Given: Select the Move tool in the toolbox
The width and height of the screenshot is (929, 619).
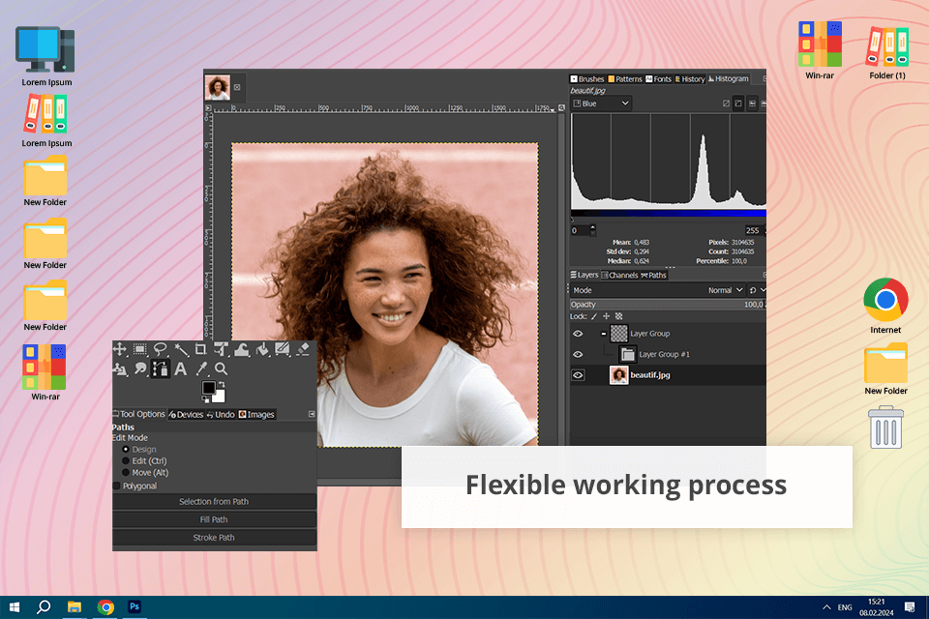Looking at the screenshot, I should [120, 350].
